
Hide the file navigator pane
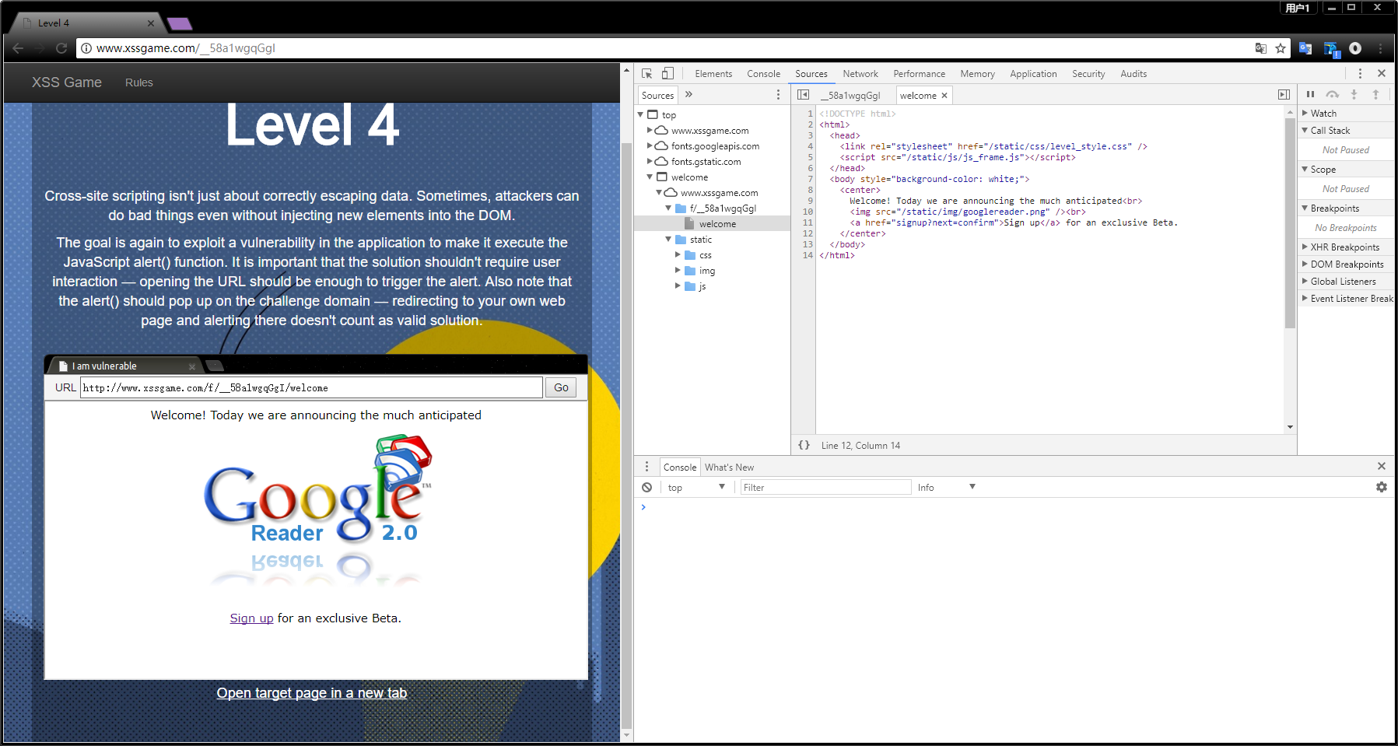click(803, 95)
